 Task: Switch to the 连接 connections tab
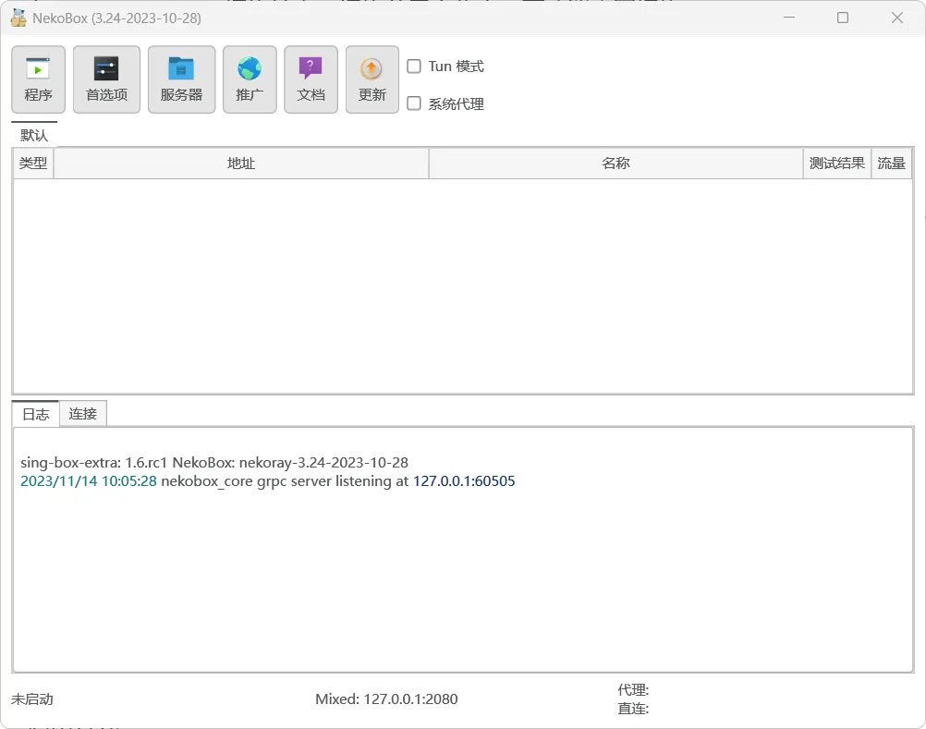(x=83, y=414)
